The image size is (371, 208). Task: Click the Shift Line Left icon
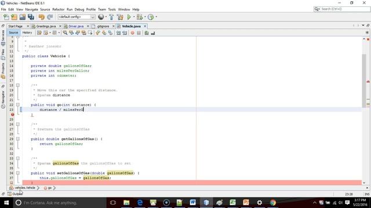[118, 33]
